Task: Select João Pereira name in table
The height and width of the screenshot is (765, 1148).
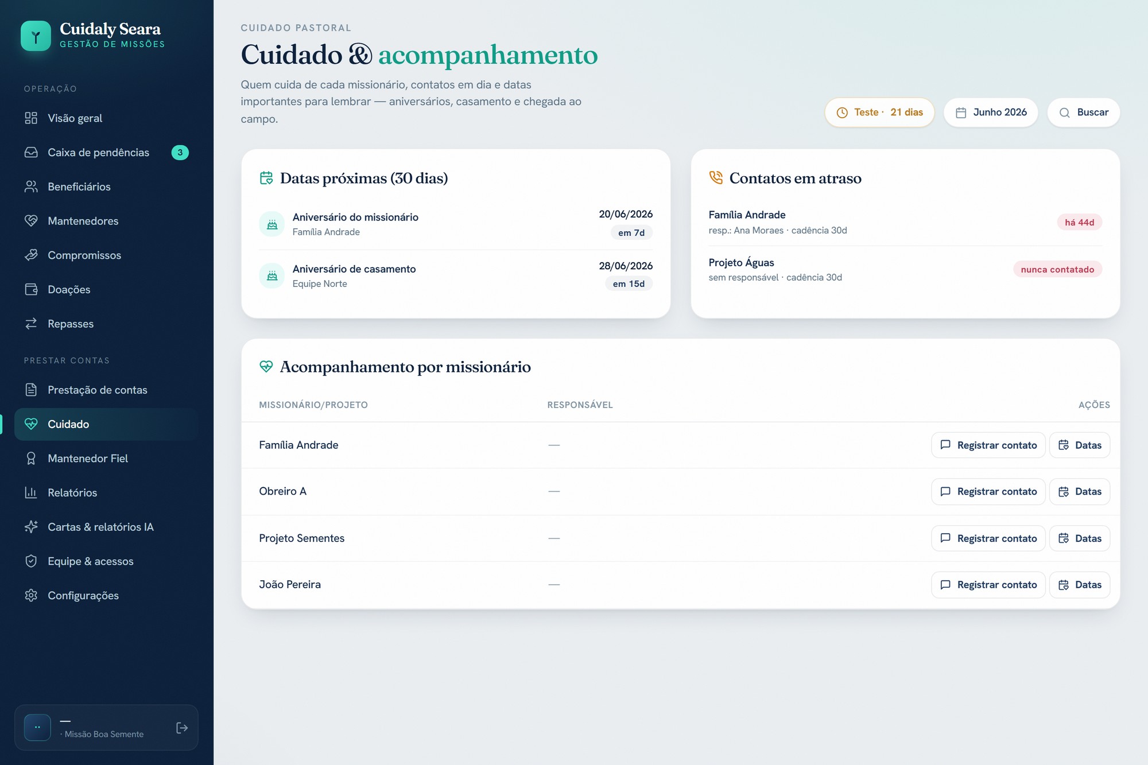Action: point(290,585)
